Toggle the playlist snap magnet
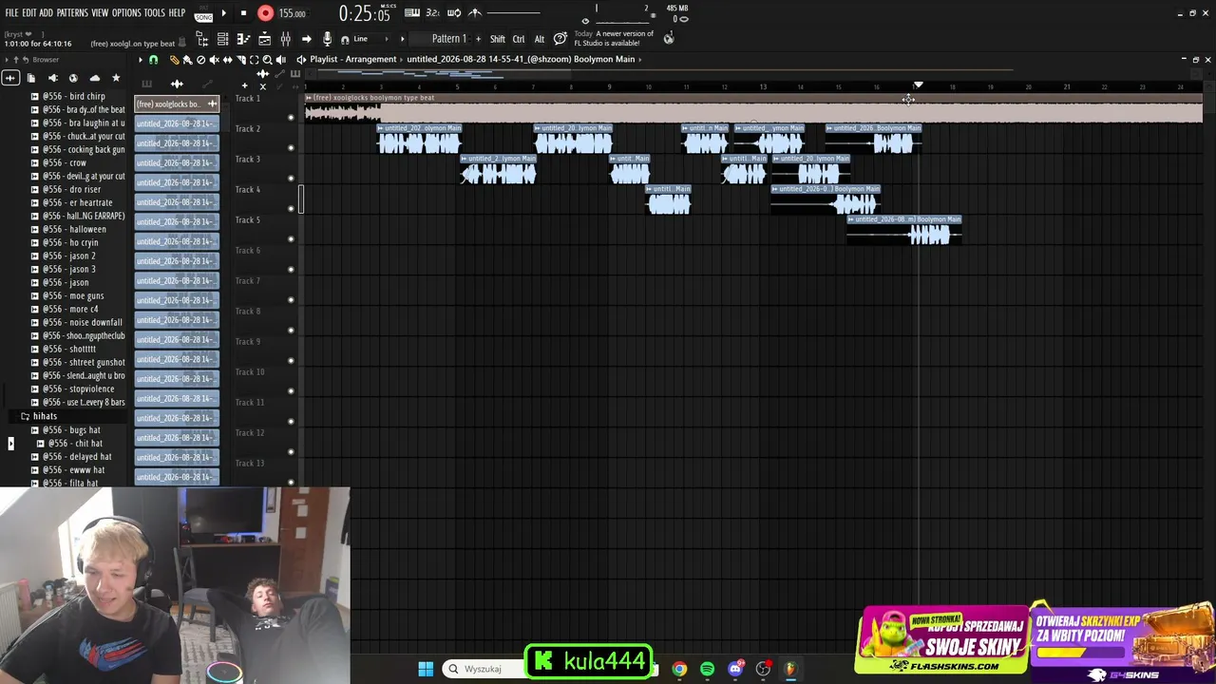The height and width of the screenshot is (684, 1216). pyautogui.click(x=153, y=60)
